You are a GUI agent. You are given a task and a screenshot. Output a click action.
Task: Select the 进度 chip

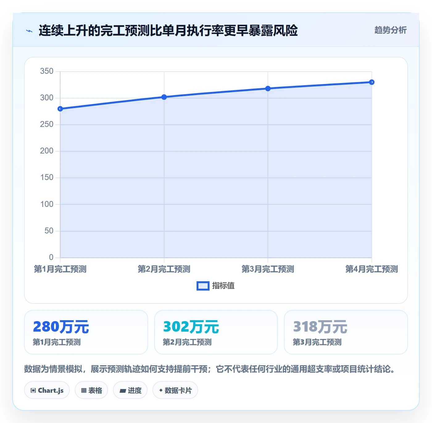click(130, 390)
